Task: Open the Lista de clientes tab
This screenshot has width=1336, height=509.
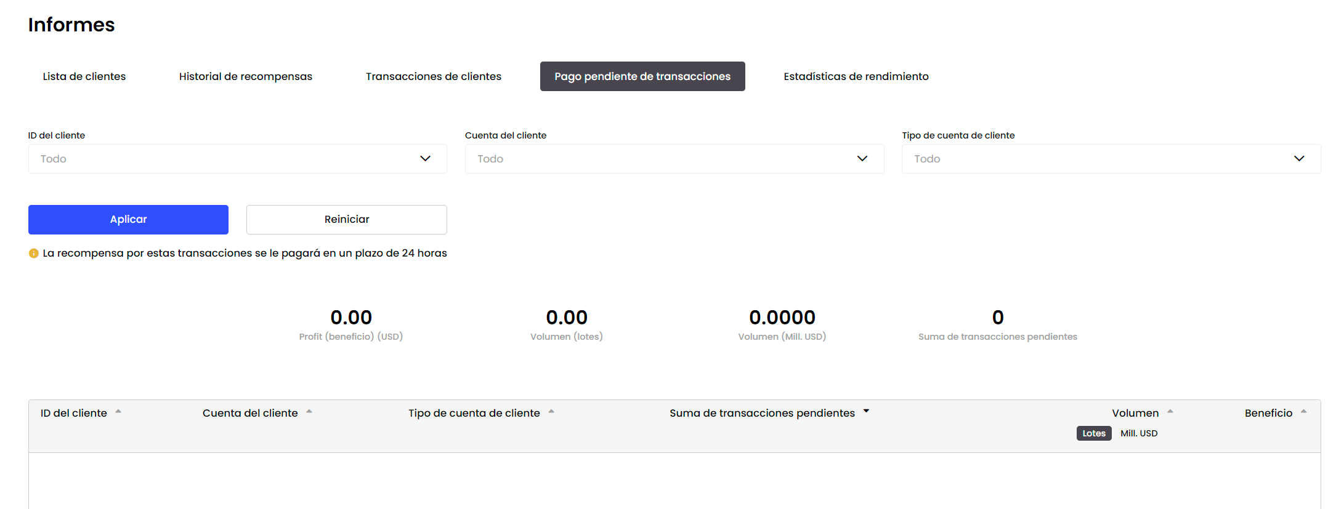Action: [84, 76]
